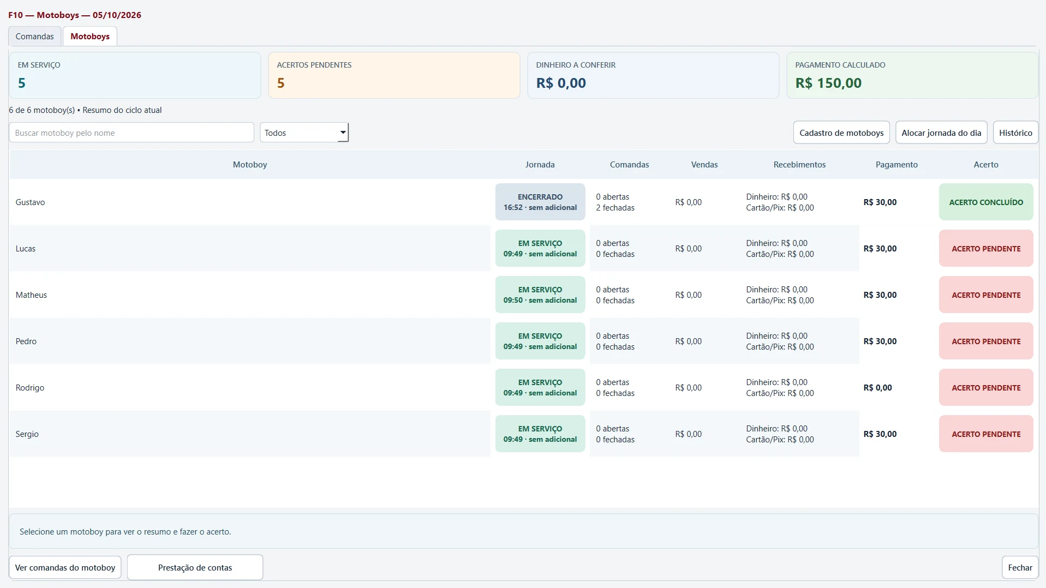Focus the motoboy name search field

[x=132, y=133]
